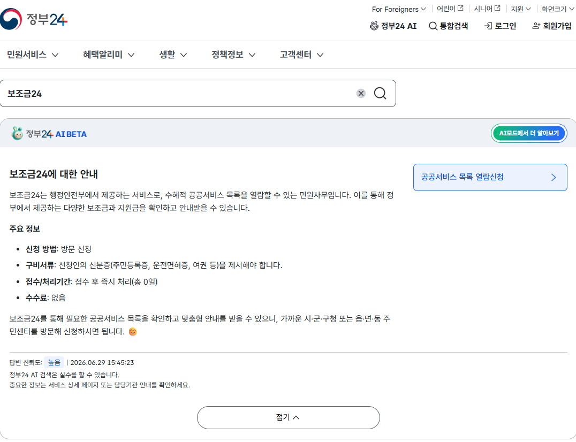This screenshot has height=442, width=576.
Task: Click the 신청 방법: 방문 신청 item
Action: (x=58, y=249)
